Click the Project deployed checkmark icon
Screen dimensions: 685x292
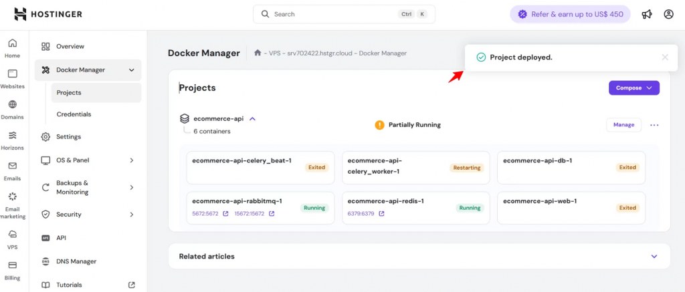click(481, 57)
